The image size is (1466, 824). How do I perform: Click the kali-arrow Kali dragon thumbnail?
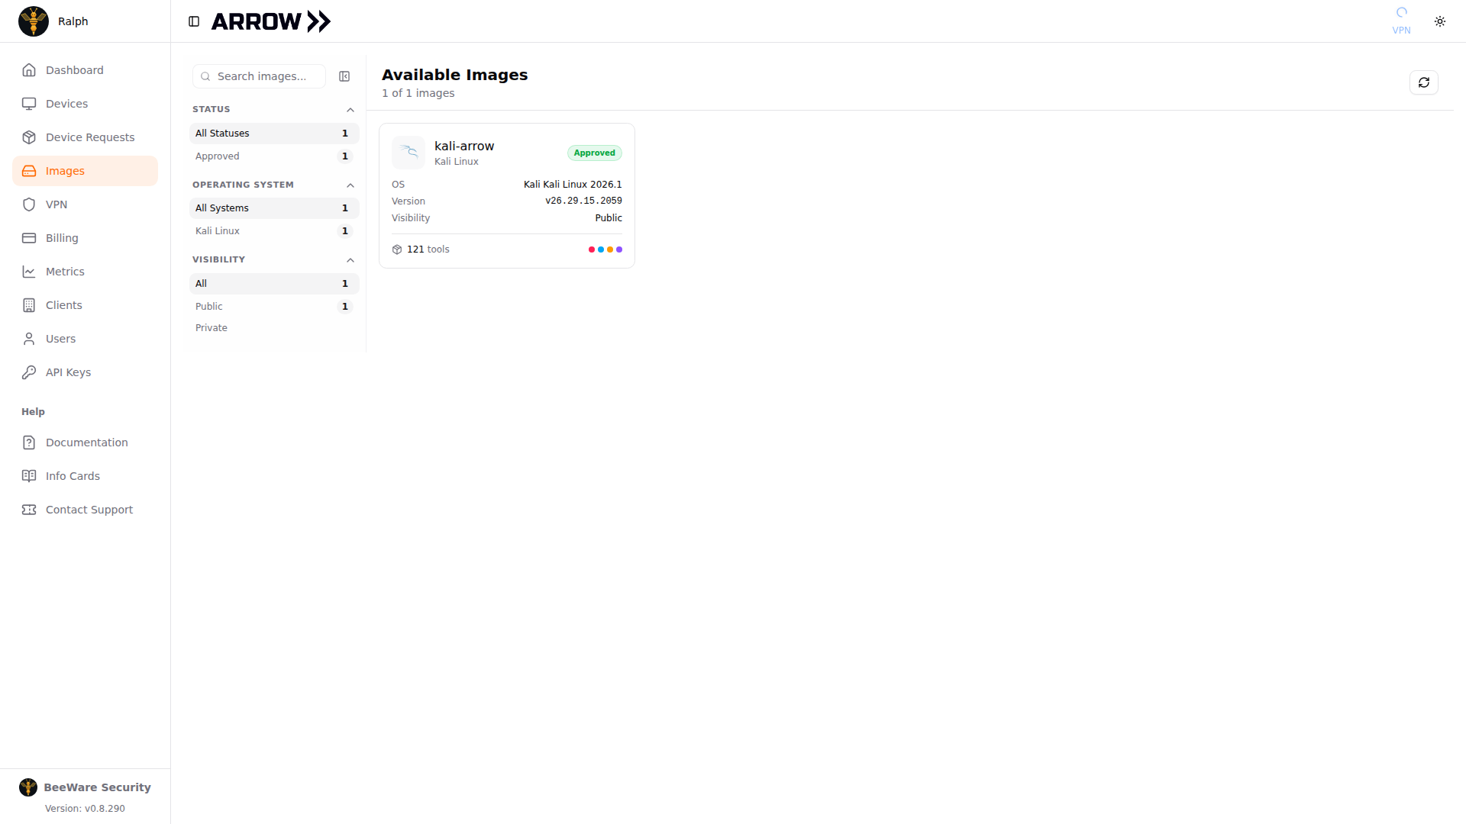click(408, 153)
